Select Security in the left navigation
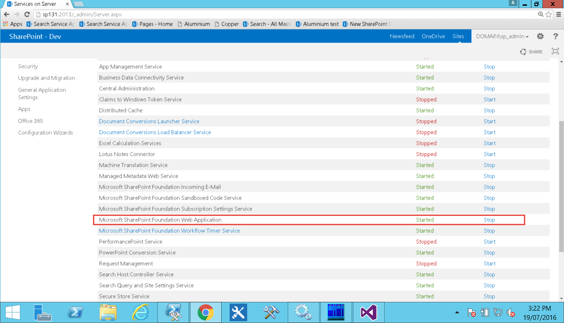 coord(28,67)
